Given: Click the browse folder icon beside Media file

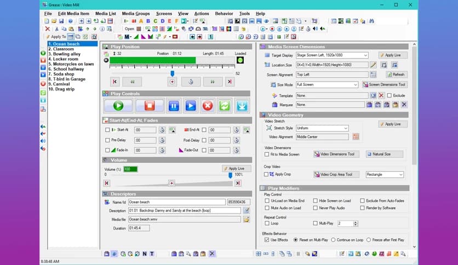Looking at the screenshot, I should (x=246, y=219).
